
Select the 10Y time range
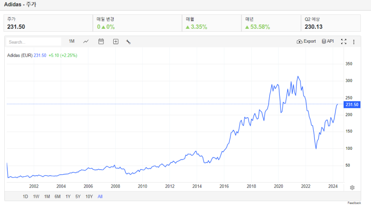click(89, 196)
